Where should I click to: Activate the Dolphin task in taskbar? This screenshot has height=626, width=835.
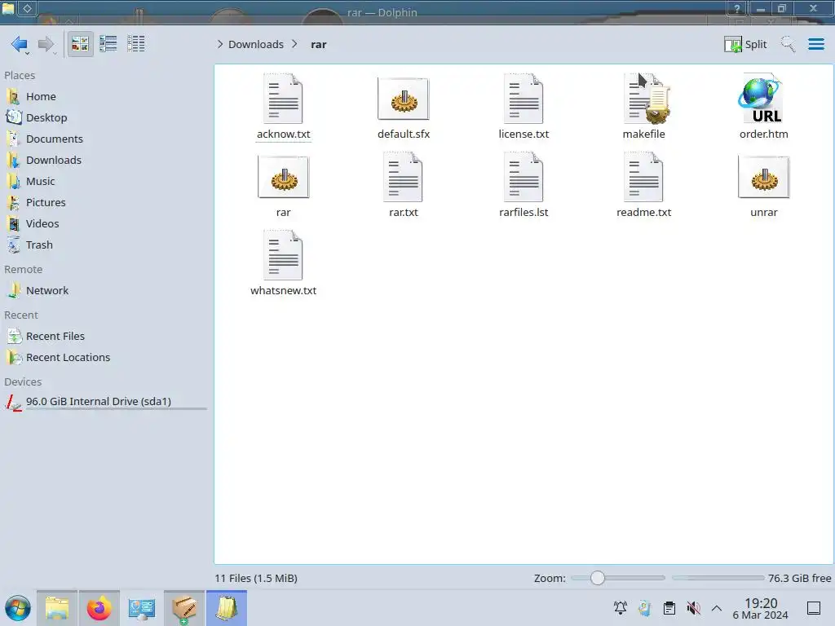point(227,608)
